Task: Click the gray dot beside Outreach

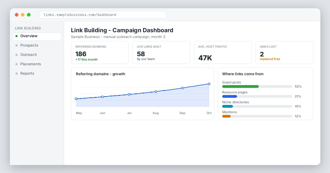Action: 16,55
